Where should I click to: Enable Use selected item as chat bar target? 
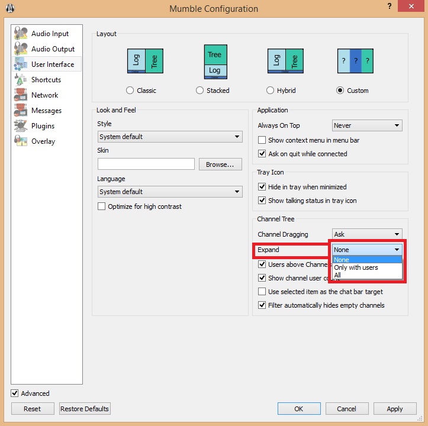pyautogui.click(x=262, y=292)
